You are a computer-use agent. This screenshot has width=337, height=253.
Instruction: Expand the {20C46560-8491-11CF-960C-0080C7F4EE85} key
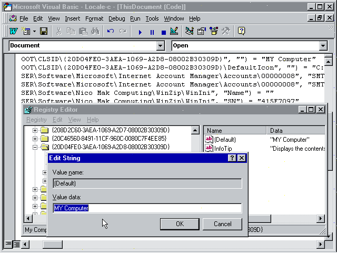point(35,139)
